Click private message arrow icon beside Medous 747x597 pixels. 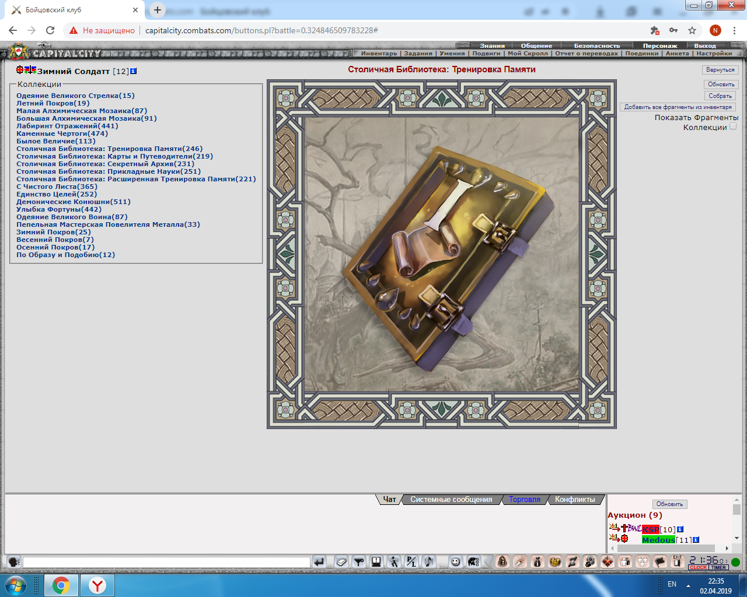click(x=614, y=538)
